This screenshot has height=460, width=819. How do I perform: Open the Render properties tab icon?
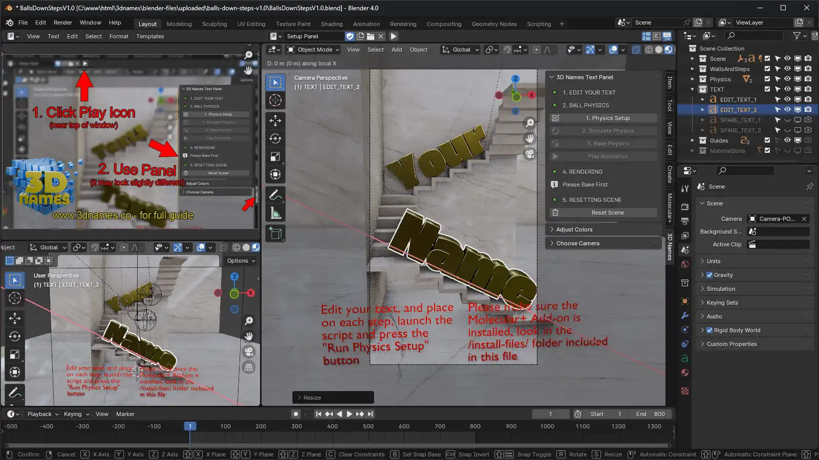(x=685, y=206)
